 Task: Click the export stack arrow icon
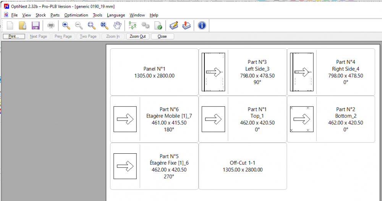click(x=186, y=25)
